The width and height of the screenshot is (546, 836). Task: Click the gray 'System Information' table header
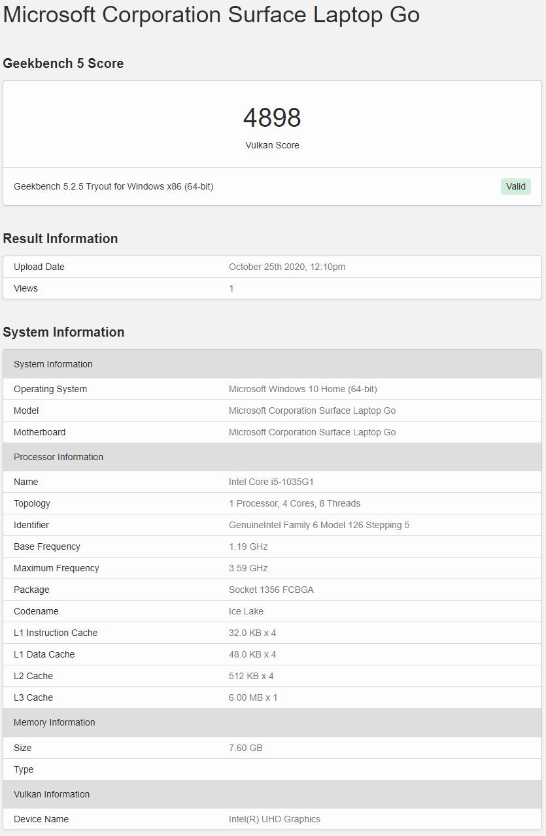273,364
